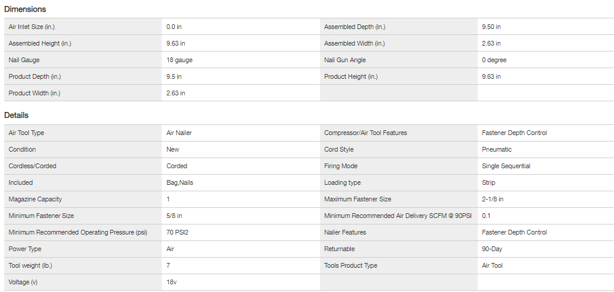Select the 18 gauge value

180,60
